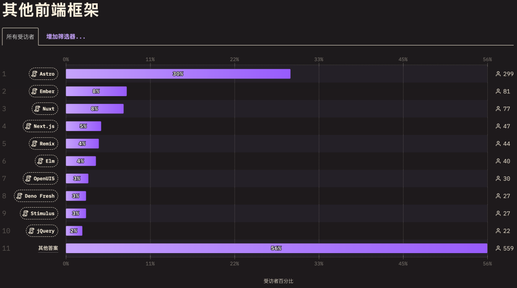Viewport: 517px width, 288px height.
Task: Click the jQuery 2% bar
Action: 74,231
